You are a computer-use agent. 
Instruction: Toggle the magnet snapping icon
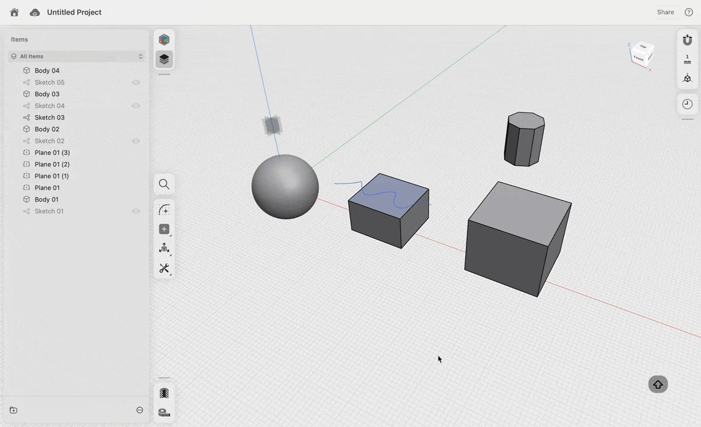coord(687,40)
